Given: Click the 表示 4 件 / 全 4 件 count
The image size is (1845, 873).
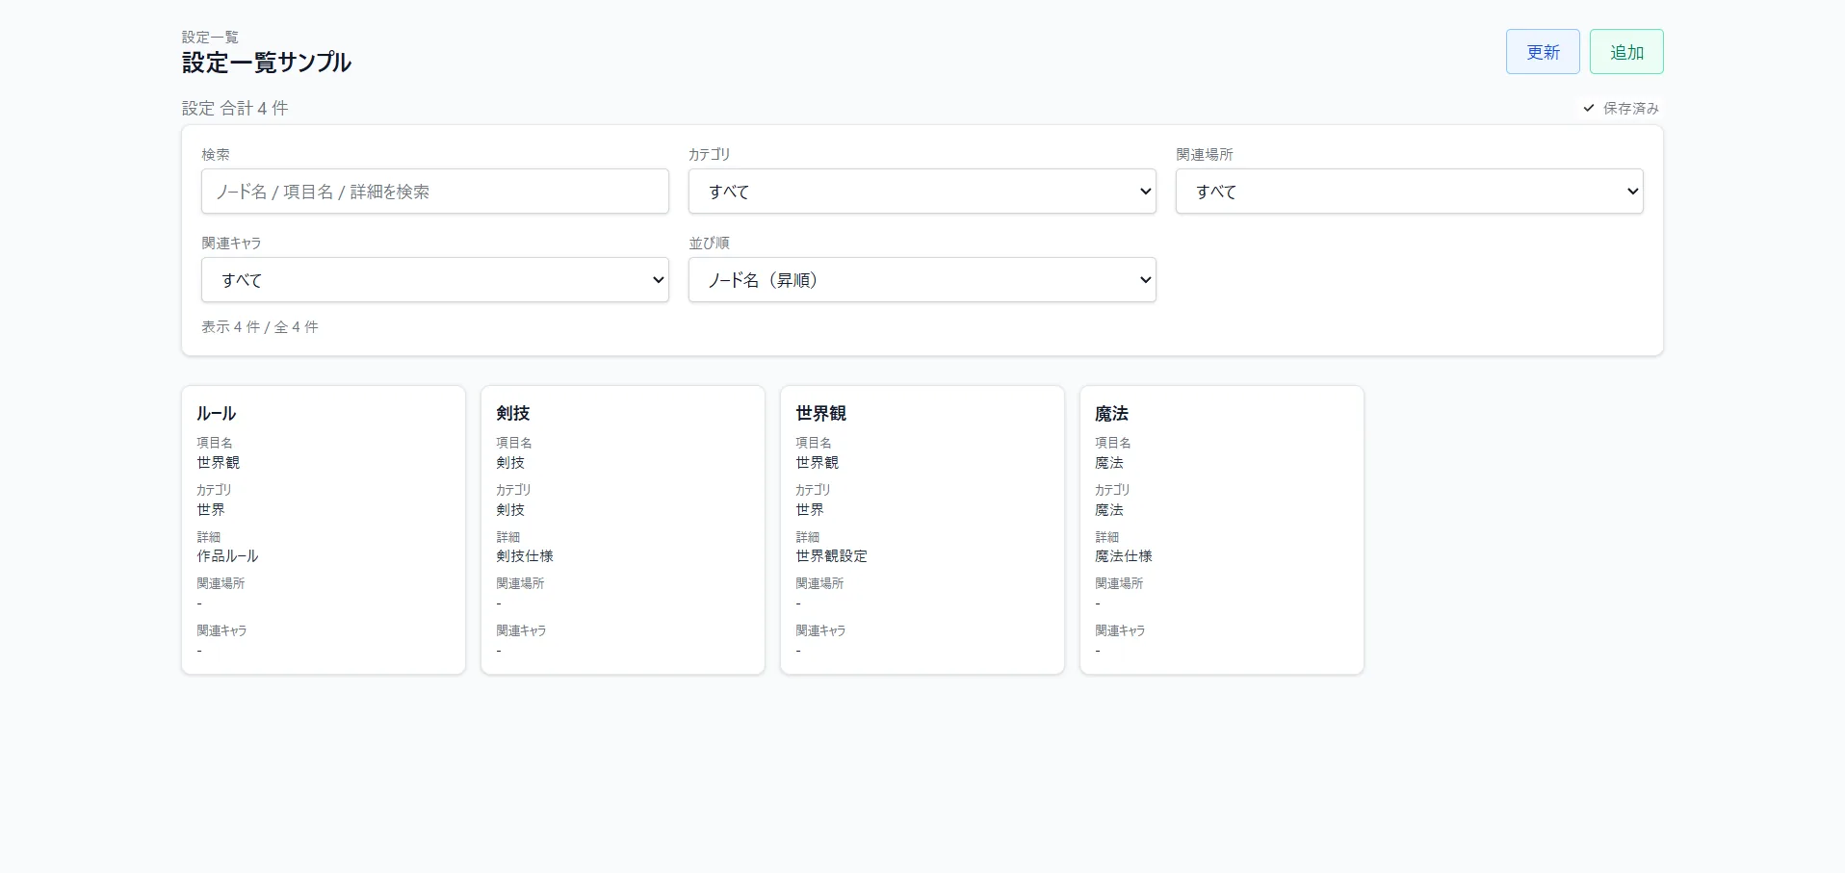Looking at the screenshot, I should [x=260, y=327].
